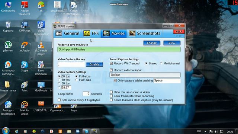Toggle Split movie every 4 Gigabytes
238x134 pixels.
coord(59,100)
